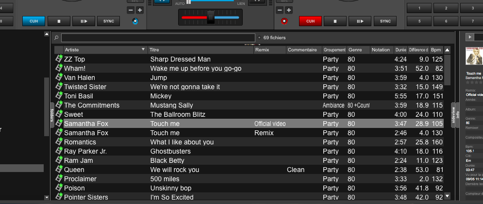This screenshot has height=204, width=483.
Task: Click the red CUH button on right deck
Action: tap(311, 21)
